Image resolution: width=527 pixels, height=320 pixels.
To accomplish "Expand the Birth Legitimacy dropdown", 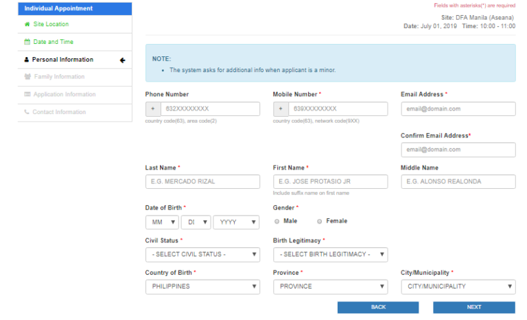I will [x=330, y=255].
